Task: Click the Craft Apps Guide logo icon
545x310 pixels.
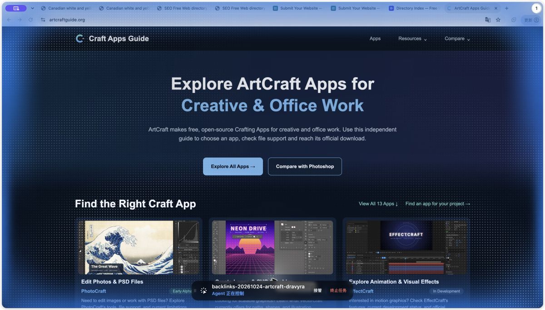Action: point(80,39)
